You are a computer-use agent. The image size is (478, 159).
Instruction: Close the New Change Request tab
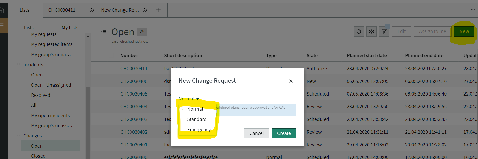[144, 10]
